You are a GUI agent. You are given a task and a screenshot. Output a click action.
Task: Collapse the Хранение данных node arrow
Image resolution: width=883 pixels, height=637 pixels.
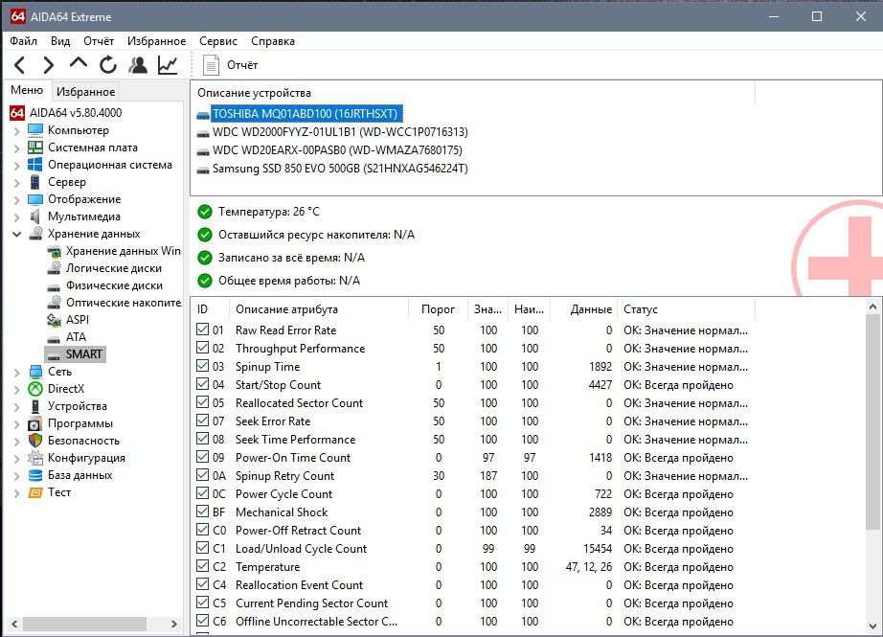click(17, 234)
